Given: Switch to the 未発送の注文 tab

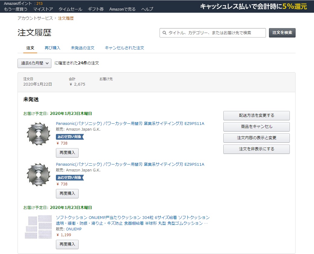Looking at the screenshot, I should (83, 48).
